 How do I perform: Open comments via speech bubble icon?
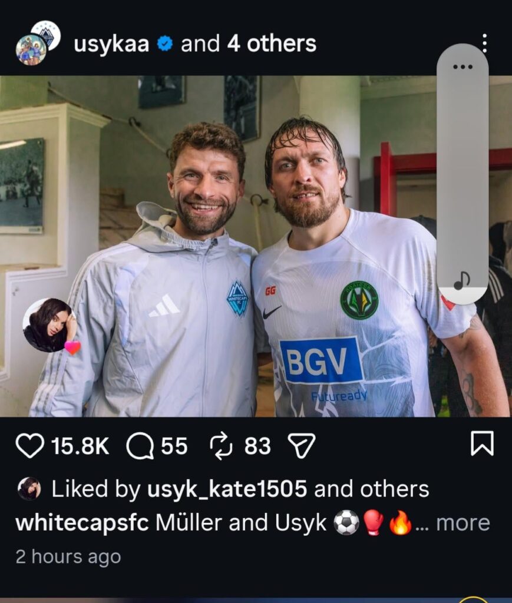140,446
